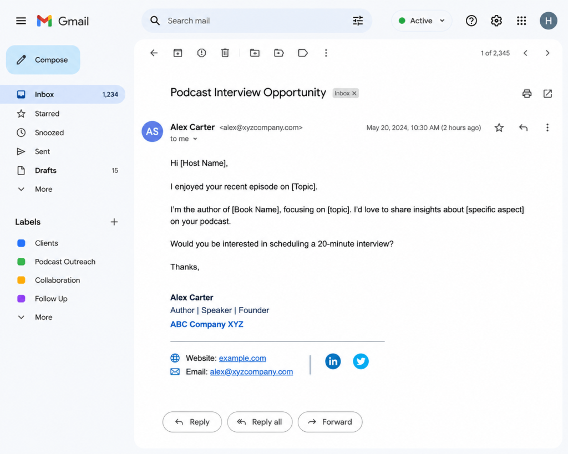
Task: Print this conversation
Action: pos(527,94)
